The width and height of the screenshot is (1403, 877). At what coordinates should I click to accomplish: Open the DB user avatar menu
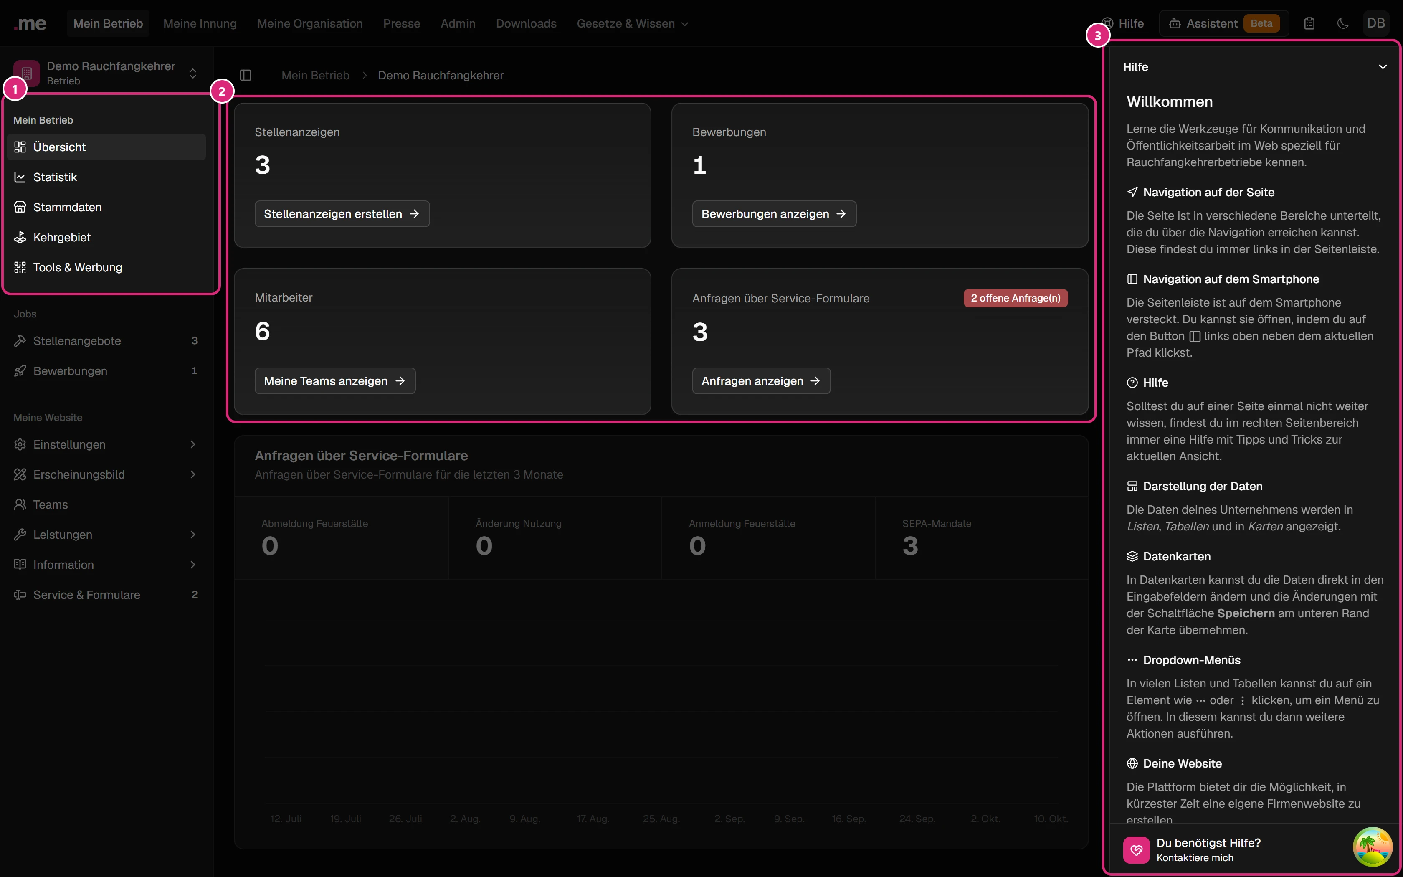pyautogui.click(x=1376, y=24)
